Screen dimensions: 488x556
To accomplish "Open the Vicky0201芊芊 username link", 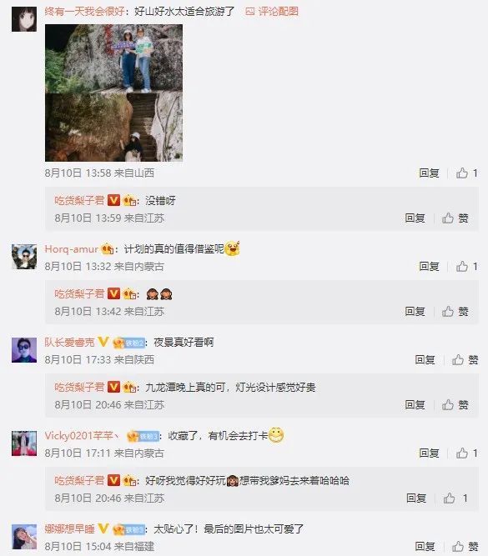I will point(82,435).
